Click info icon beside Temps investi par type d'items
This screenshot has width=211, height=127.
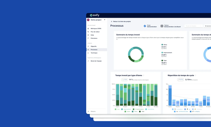[144, 76]
